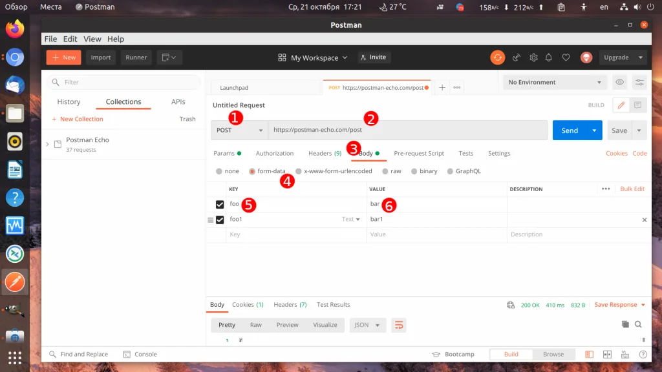Open the Authorization tab

click(x=274, y=153)
